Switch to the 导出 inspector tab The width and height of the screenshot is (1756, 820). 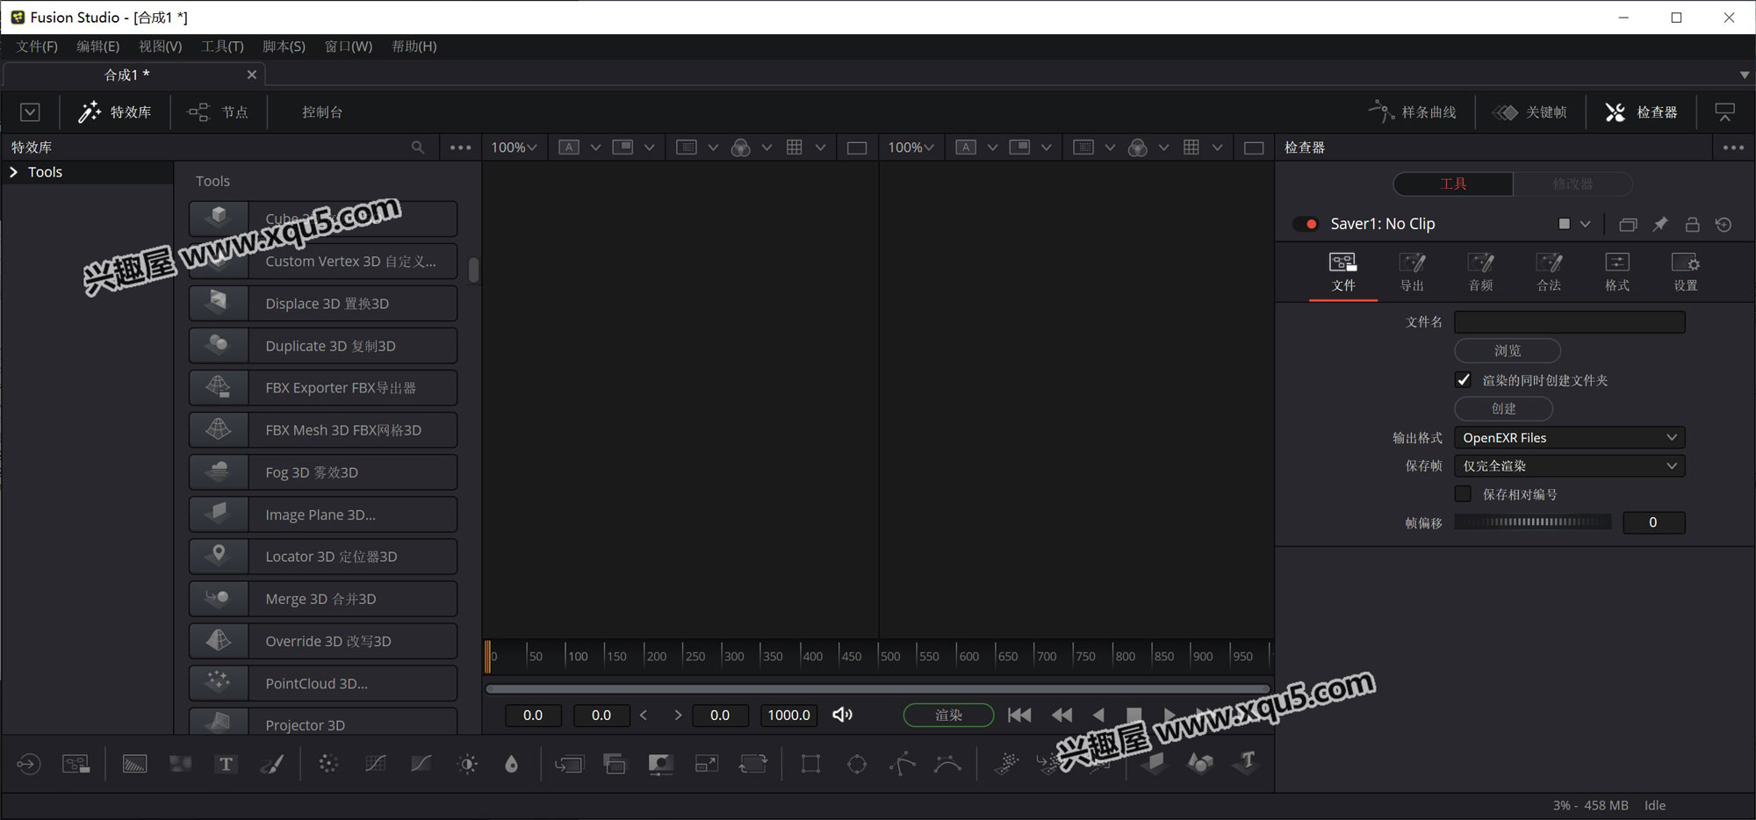pyautogui.click(x=1412, y=272)
